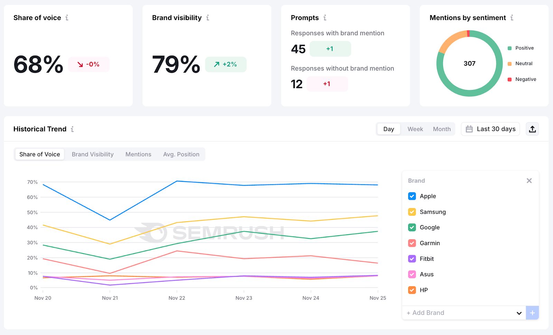
Task: Close the Brand filter panel
Action: [529, 180]
